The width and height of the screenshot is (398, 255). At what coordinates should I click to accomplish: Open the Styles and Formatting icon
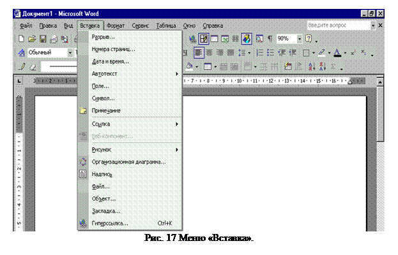click(22, 53)
